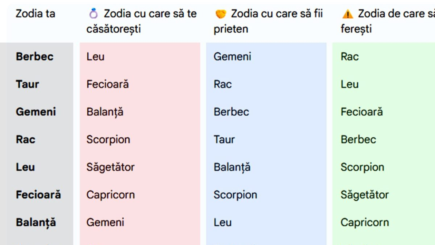Click Berbec in the green avoid column

point(358,139)
